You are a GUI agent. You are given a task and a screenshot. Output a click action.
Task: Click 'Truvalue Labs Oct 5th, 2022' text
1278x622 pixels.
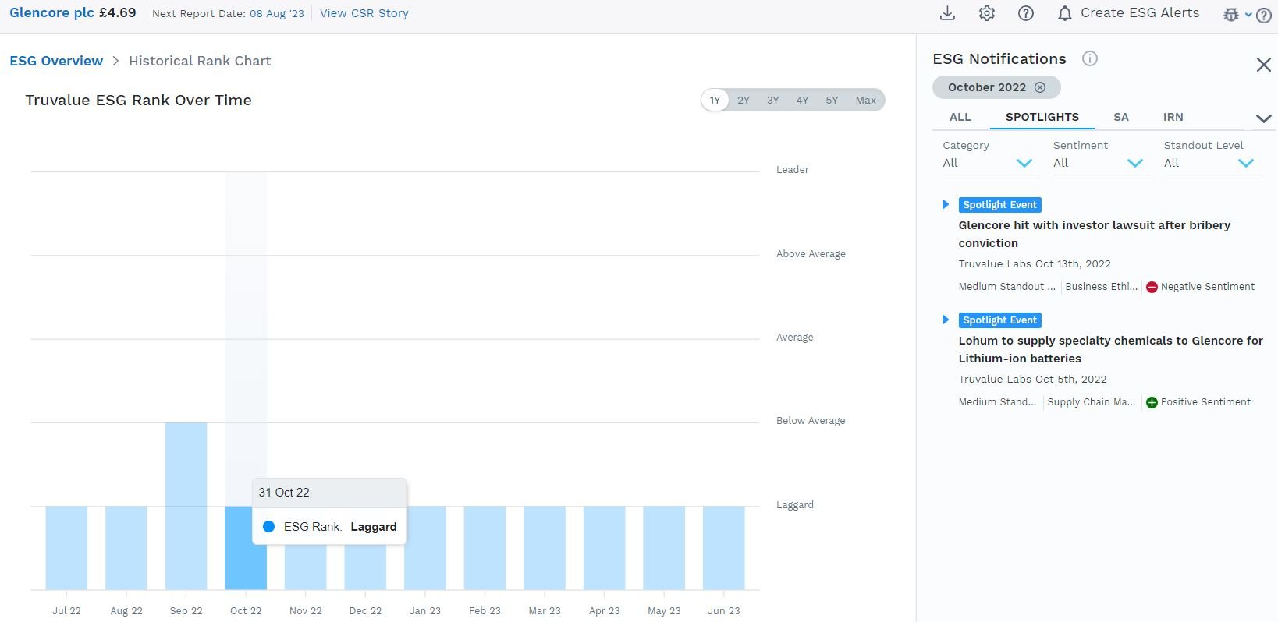(1032, 380)
